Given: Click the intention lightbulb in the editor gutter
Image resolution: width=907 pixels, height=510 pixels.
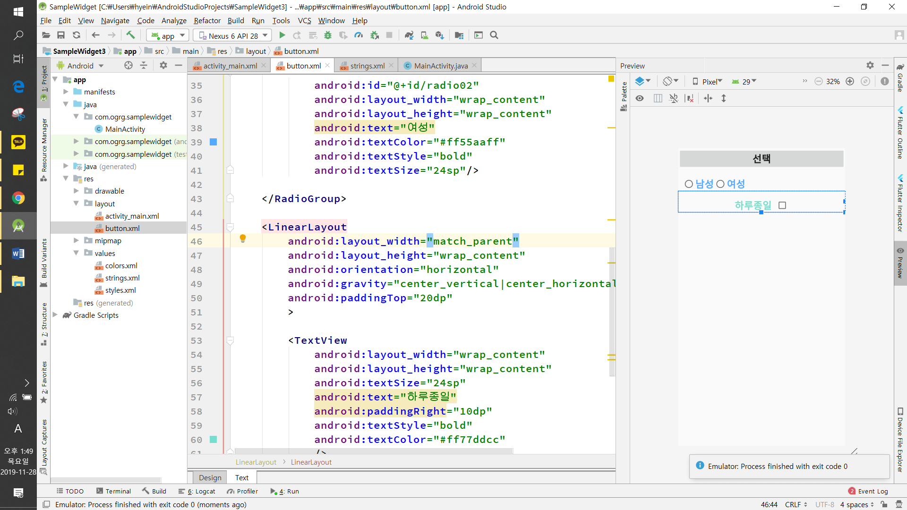Looking at the screenshot, I should pos(243,239).
